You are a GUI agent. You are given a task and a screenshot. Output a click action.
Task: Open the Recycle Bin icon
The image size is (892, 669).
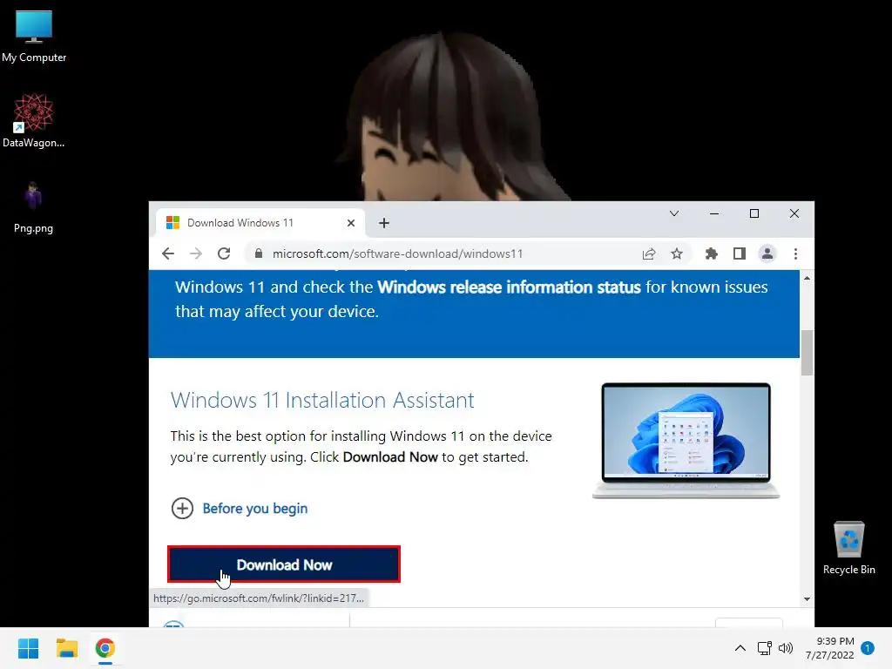point(848,548)
